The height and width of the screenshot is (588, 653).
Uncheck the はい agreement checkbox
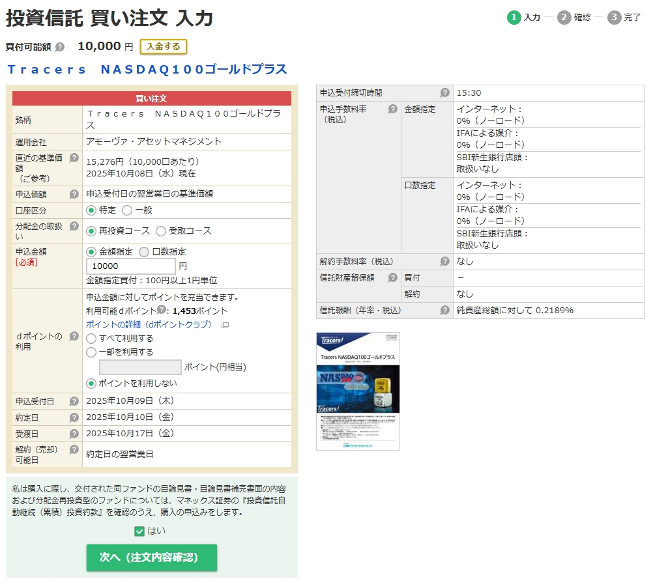(x=139, y=530)
